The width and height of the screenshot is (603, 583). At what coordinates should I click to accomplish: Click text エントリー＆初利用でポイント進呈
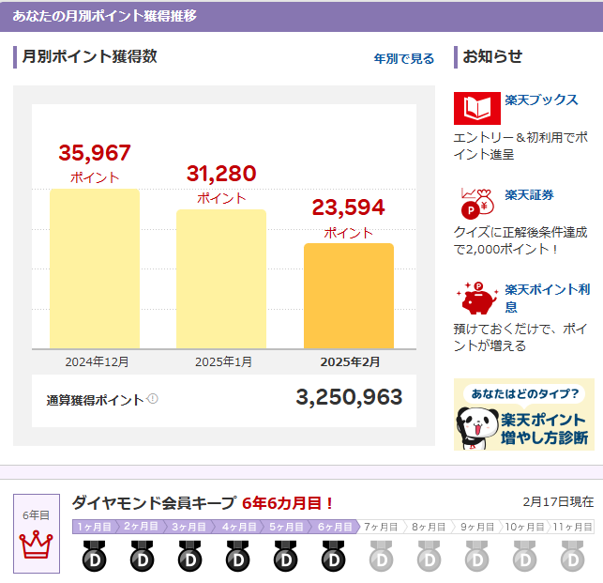pyautogui.click(x=520, y=146)
